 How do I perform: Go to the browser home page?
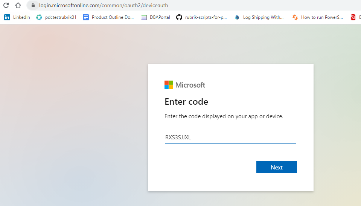point(18,6)
